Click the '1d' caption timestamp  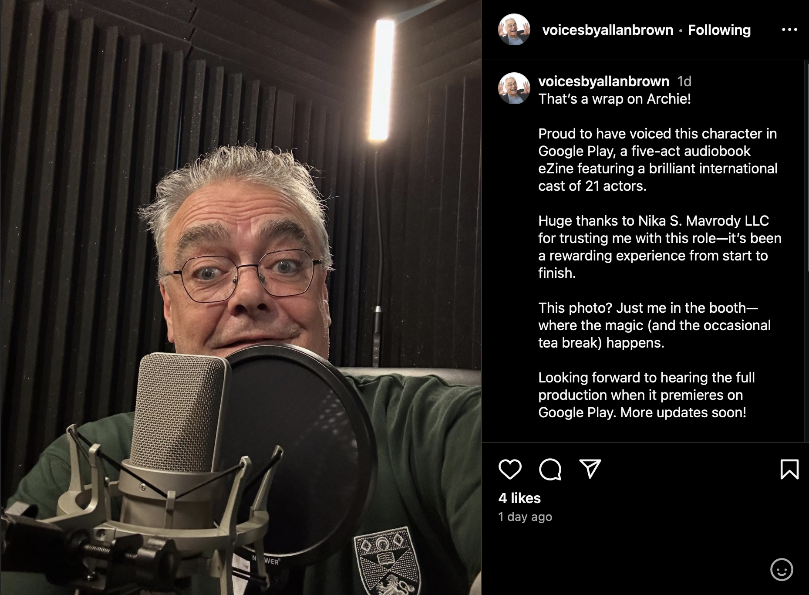(684, 81)
